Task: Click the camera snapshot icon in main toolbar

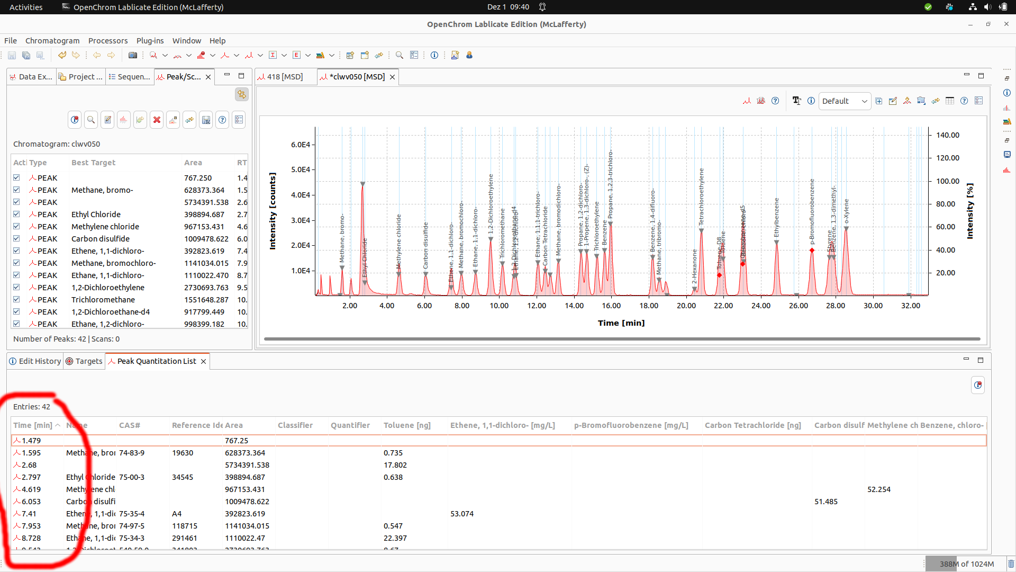Action: click(133, 55)
